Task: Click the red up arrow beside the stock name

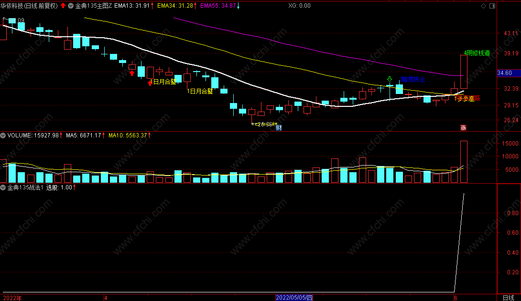Action: pos(63,6)
